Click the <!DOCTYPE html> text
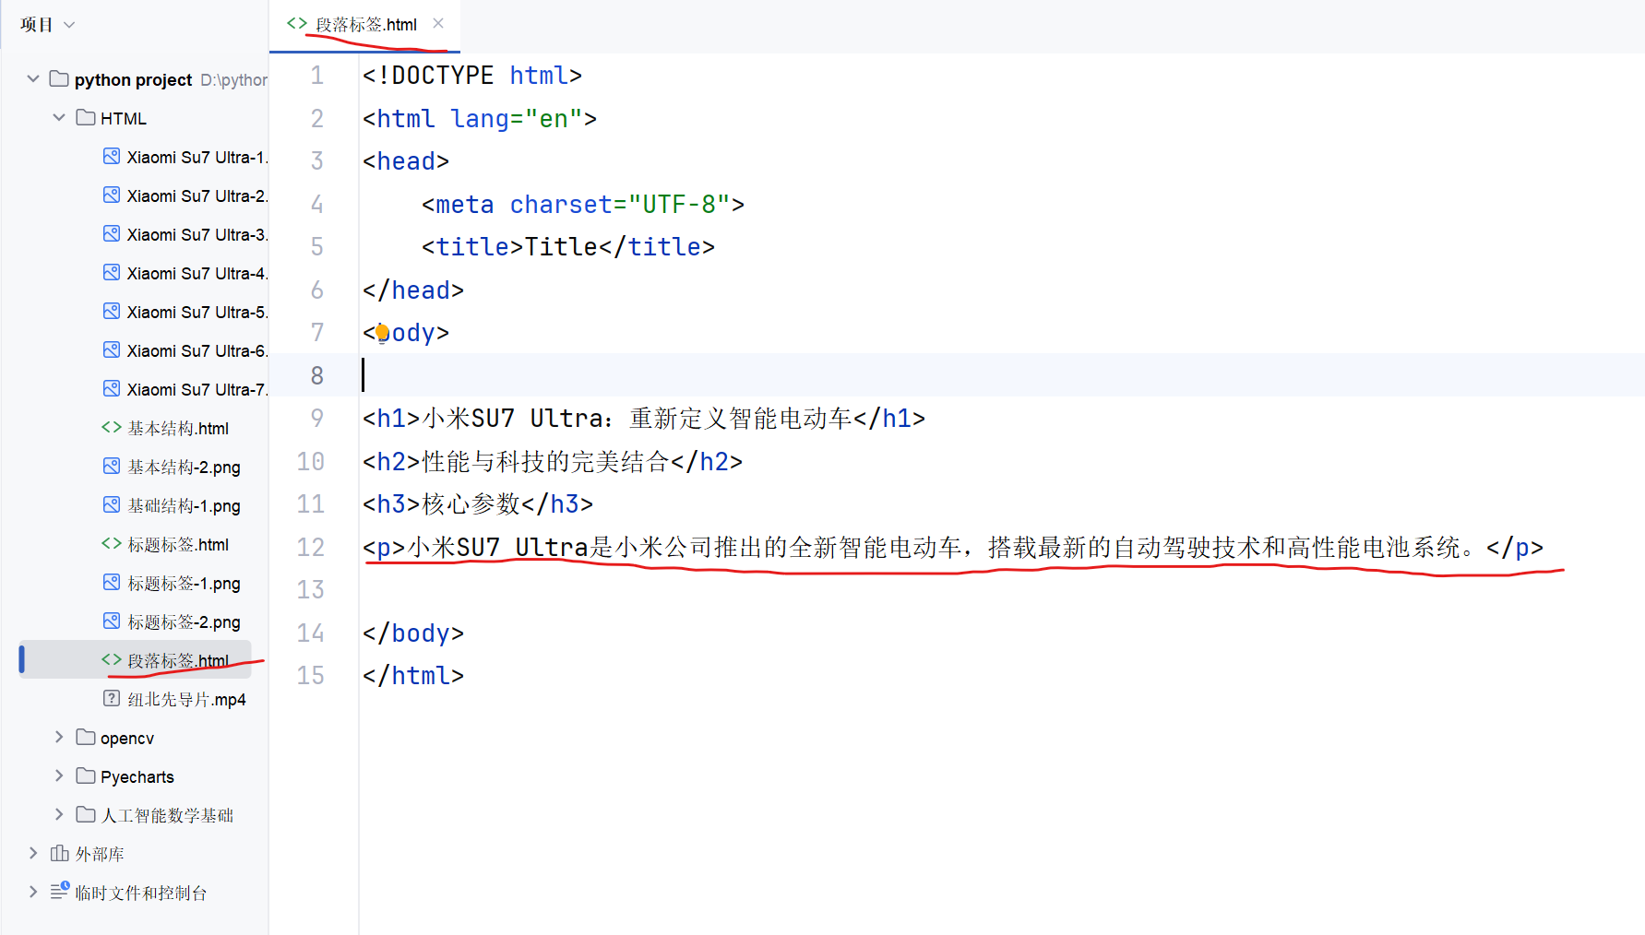Screen dimensions: 1645x935 coord(472,75)
